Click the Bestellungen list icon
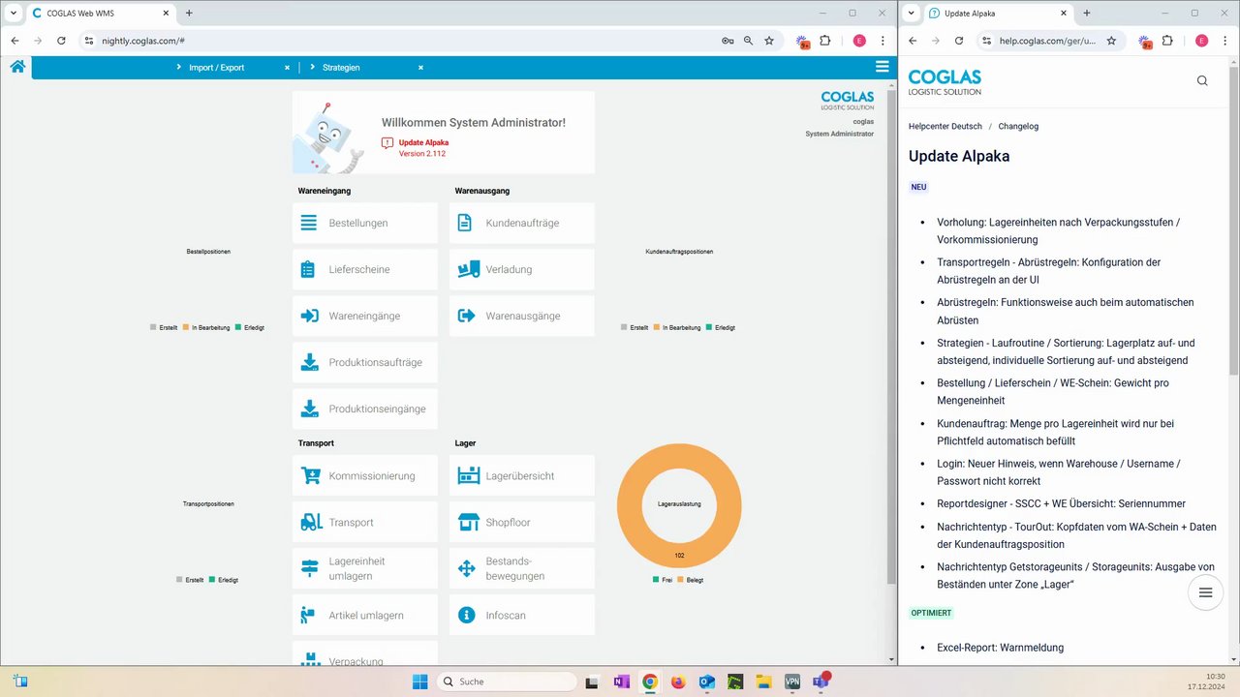Viewport: 1240px width, 697px height. (309, 223)
